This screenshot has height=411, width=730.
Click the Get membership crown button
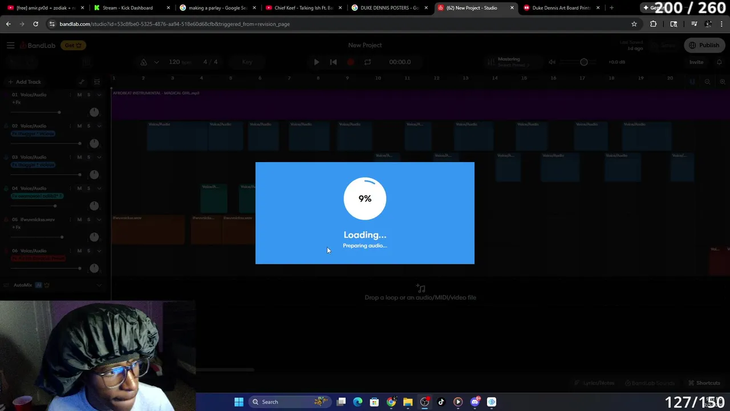point(73,45)
